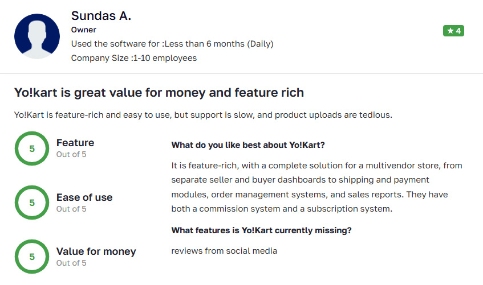
Task: Click the Feature score circle
Action: [32, 148]
